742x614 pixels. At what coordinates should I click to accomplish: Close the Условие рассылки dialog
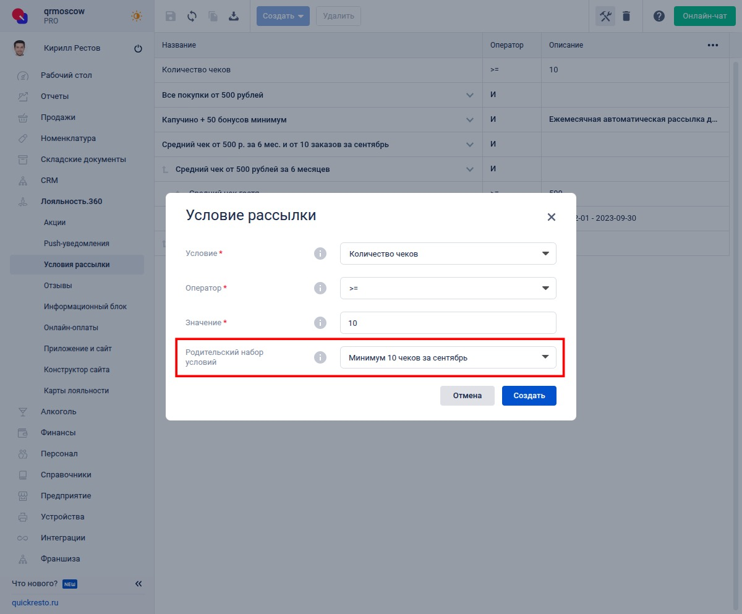[x=552, y=217]
